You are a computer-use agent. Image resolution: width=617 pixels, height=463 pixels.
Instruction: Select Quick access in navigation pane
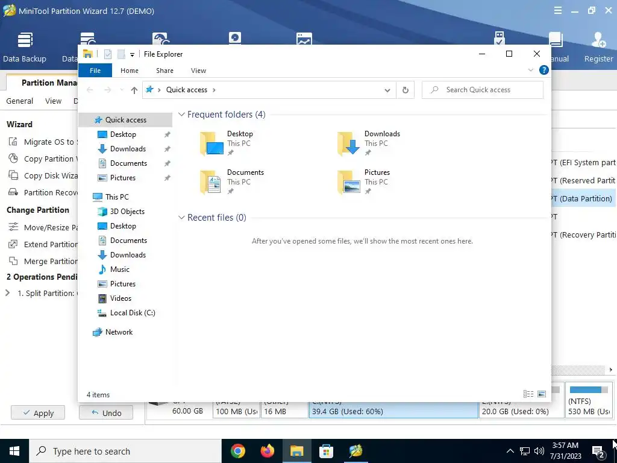click(125, 120)
